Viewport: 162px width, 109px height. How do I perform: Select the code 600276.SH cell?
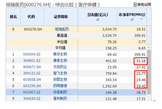coord(33,29)
